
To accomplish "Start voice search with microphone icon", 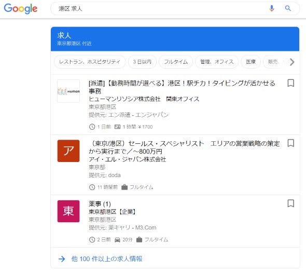I will (x=271, y=8).
